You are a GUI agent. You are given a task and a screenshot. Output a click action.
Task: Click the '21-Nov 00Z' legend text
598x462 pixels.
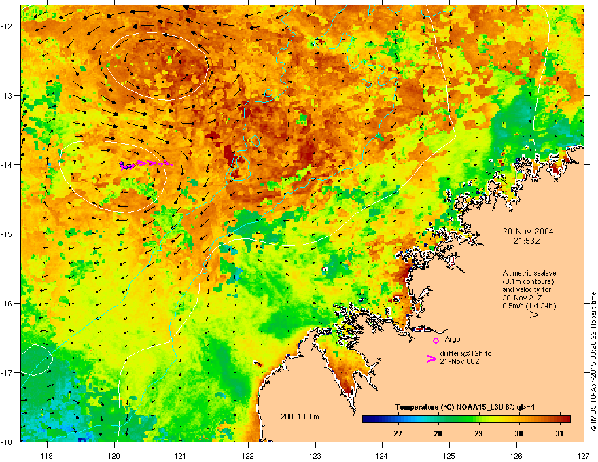pyautogui.click(x=459, y=361)
